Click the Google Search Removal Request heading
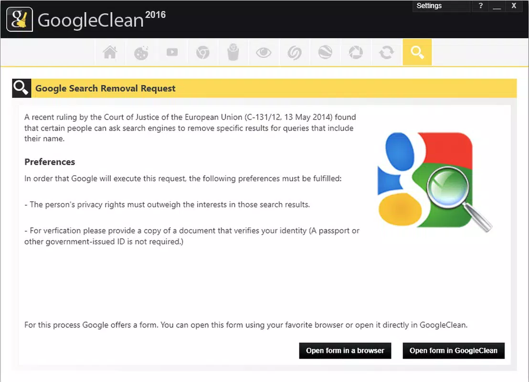The height and width of the screenshot is (382, 529). (105, 88)
